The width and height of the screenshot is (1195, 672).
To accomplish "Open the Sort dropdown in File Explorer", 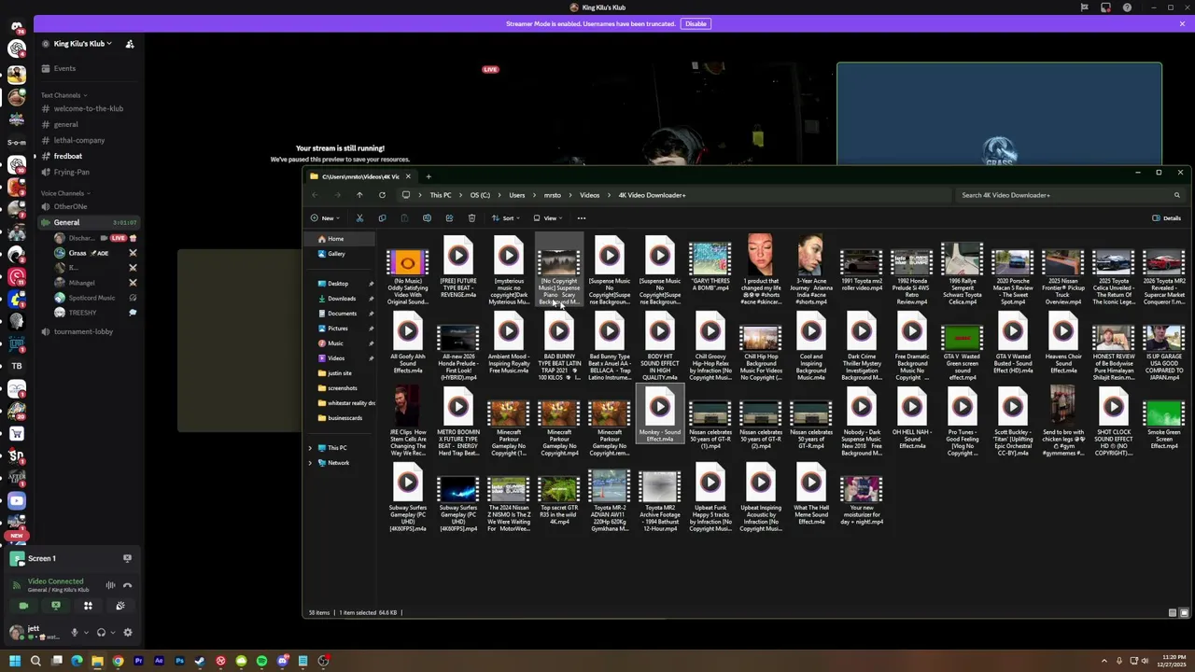I will pos(505,217).
